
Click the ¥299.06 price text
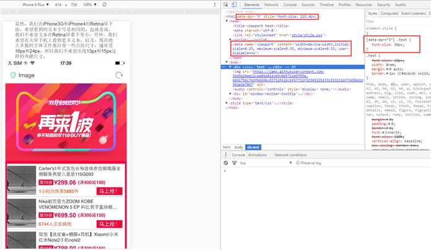tap(65, 183)
